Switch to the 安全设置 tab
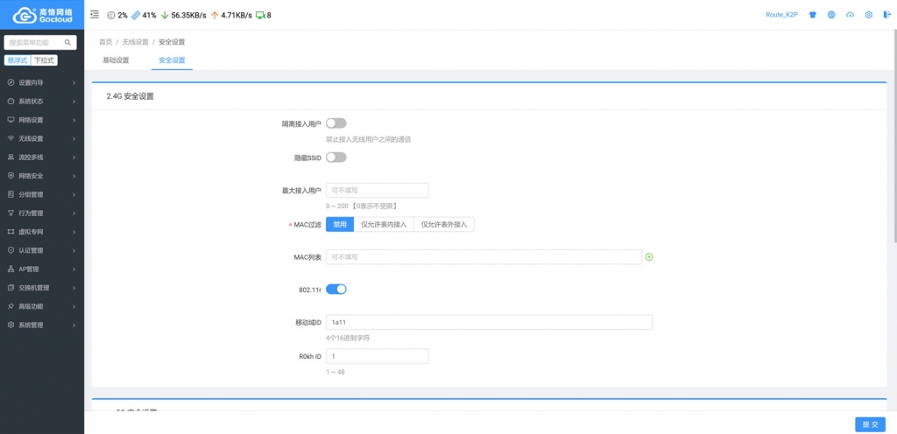 coord(172,60)
